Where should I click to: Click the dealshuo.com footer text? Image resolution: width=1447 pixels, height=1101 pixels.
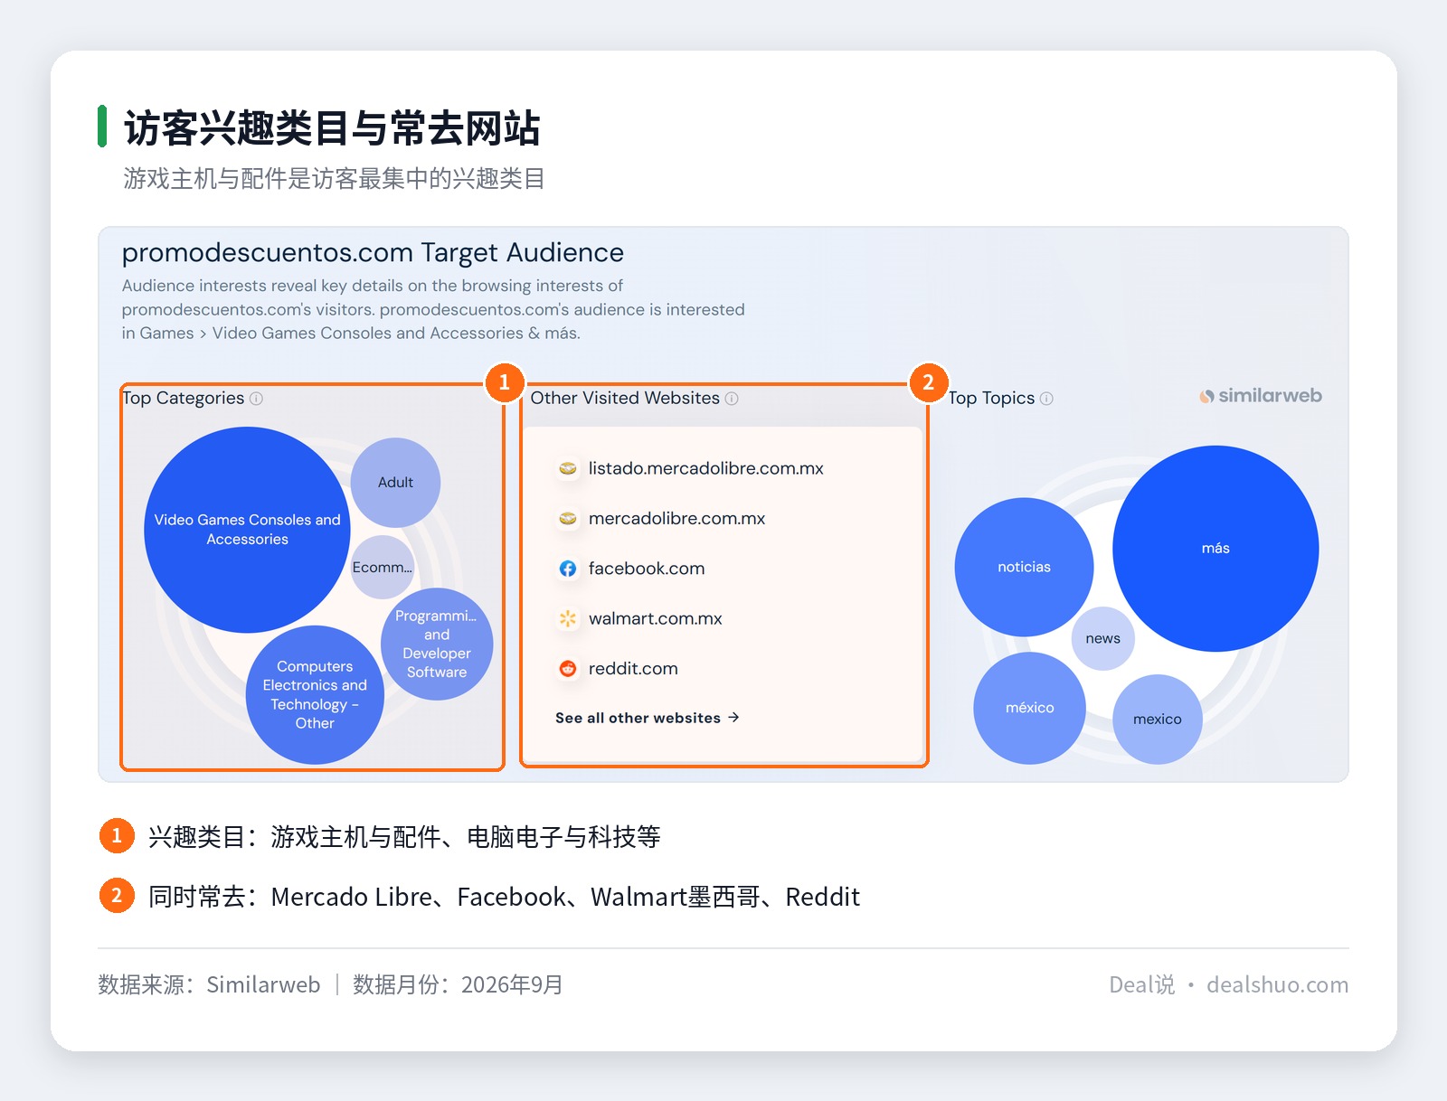1277,984
